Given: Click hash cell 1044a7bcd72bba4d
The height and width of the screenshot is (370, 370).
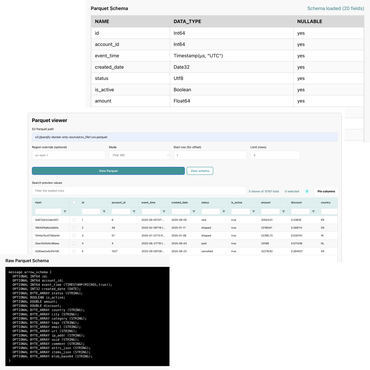Looking at the screenshot, I should point(47,235).
